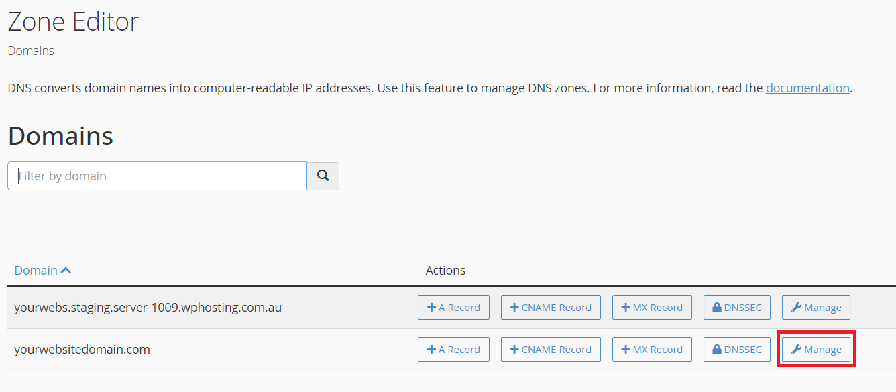Click the Domain column sort arrow
The image size is (896, 392).
pos(66,271)
